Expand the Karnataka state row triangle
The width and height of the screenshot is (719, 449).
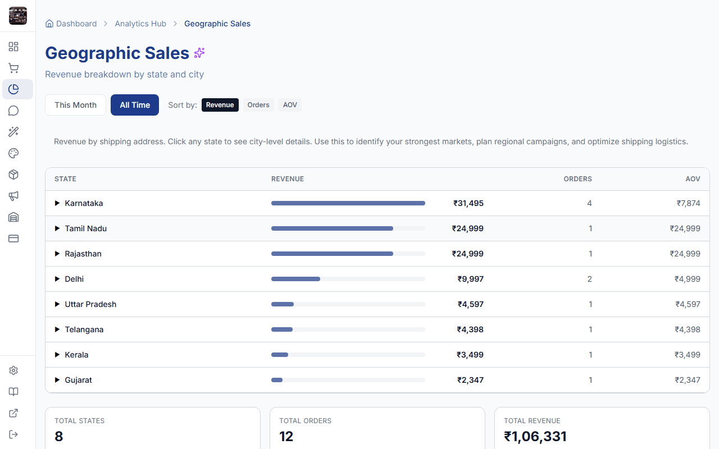pos(57,203)
